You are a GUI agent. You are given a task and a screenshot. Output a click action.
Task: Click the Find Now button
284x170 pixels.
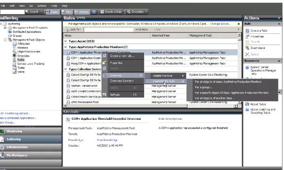point(142,30)
